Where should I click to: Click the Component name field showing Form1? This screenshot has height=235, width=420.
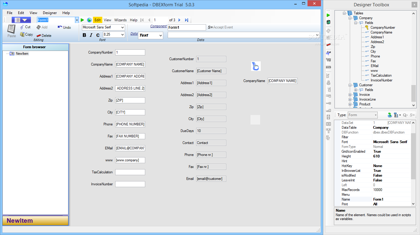click(x=187, y=27)
